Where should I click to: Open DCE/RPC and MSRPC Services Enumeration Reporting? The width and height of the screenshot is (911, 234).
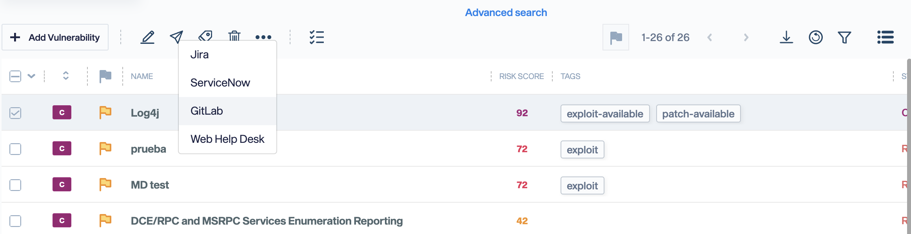(267, 221)
